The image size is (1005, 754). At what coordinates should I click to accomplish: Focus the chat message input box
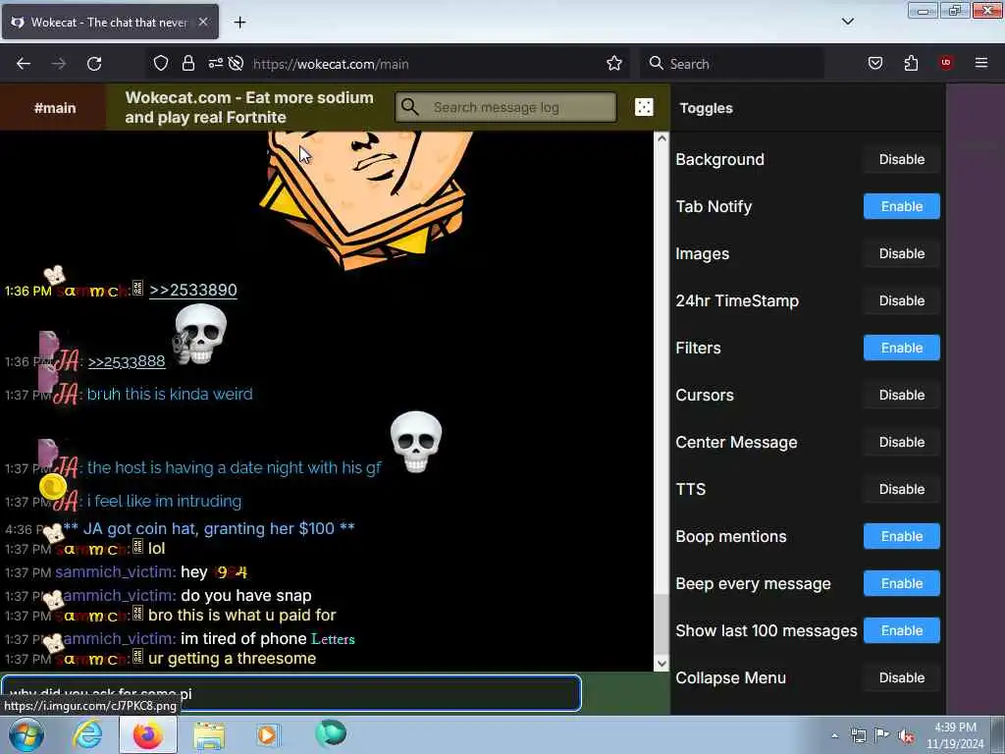(291, 693)
